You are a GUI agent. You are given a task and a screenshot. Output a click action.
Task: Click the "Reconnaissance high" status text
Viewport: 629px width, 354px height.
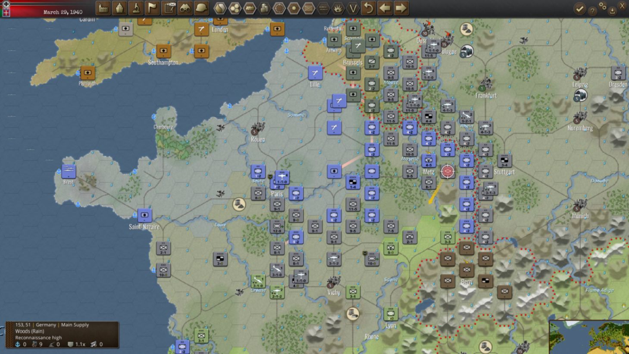(x=38, y=338)
